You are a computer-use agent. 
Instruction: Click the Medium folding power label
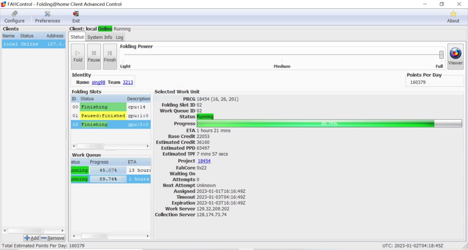(282, 66)
